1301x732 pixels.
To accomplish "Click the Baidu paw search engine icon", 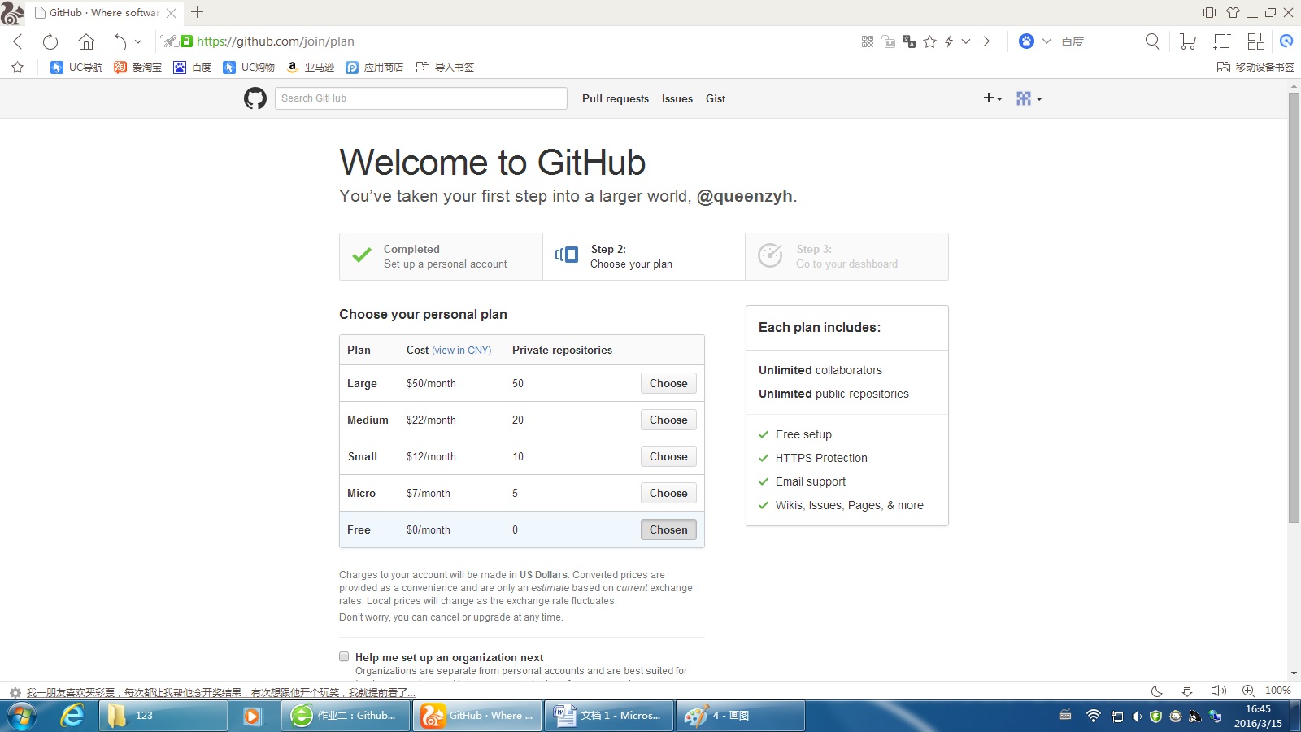I will click(x=1027, y=41).
